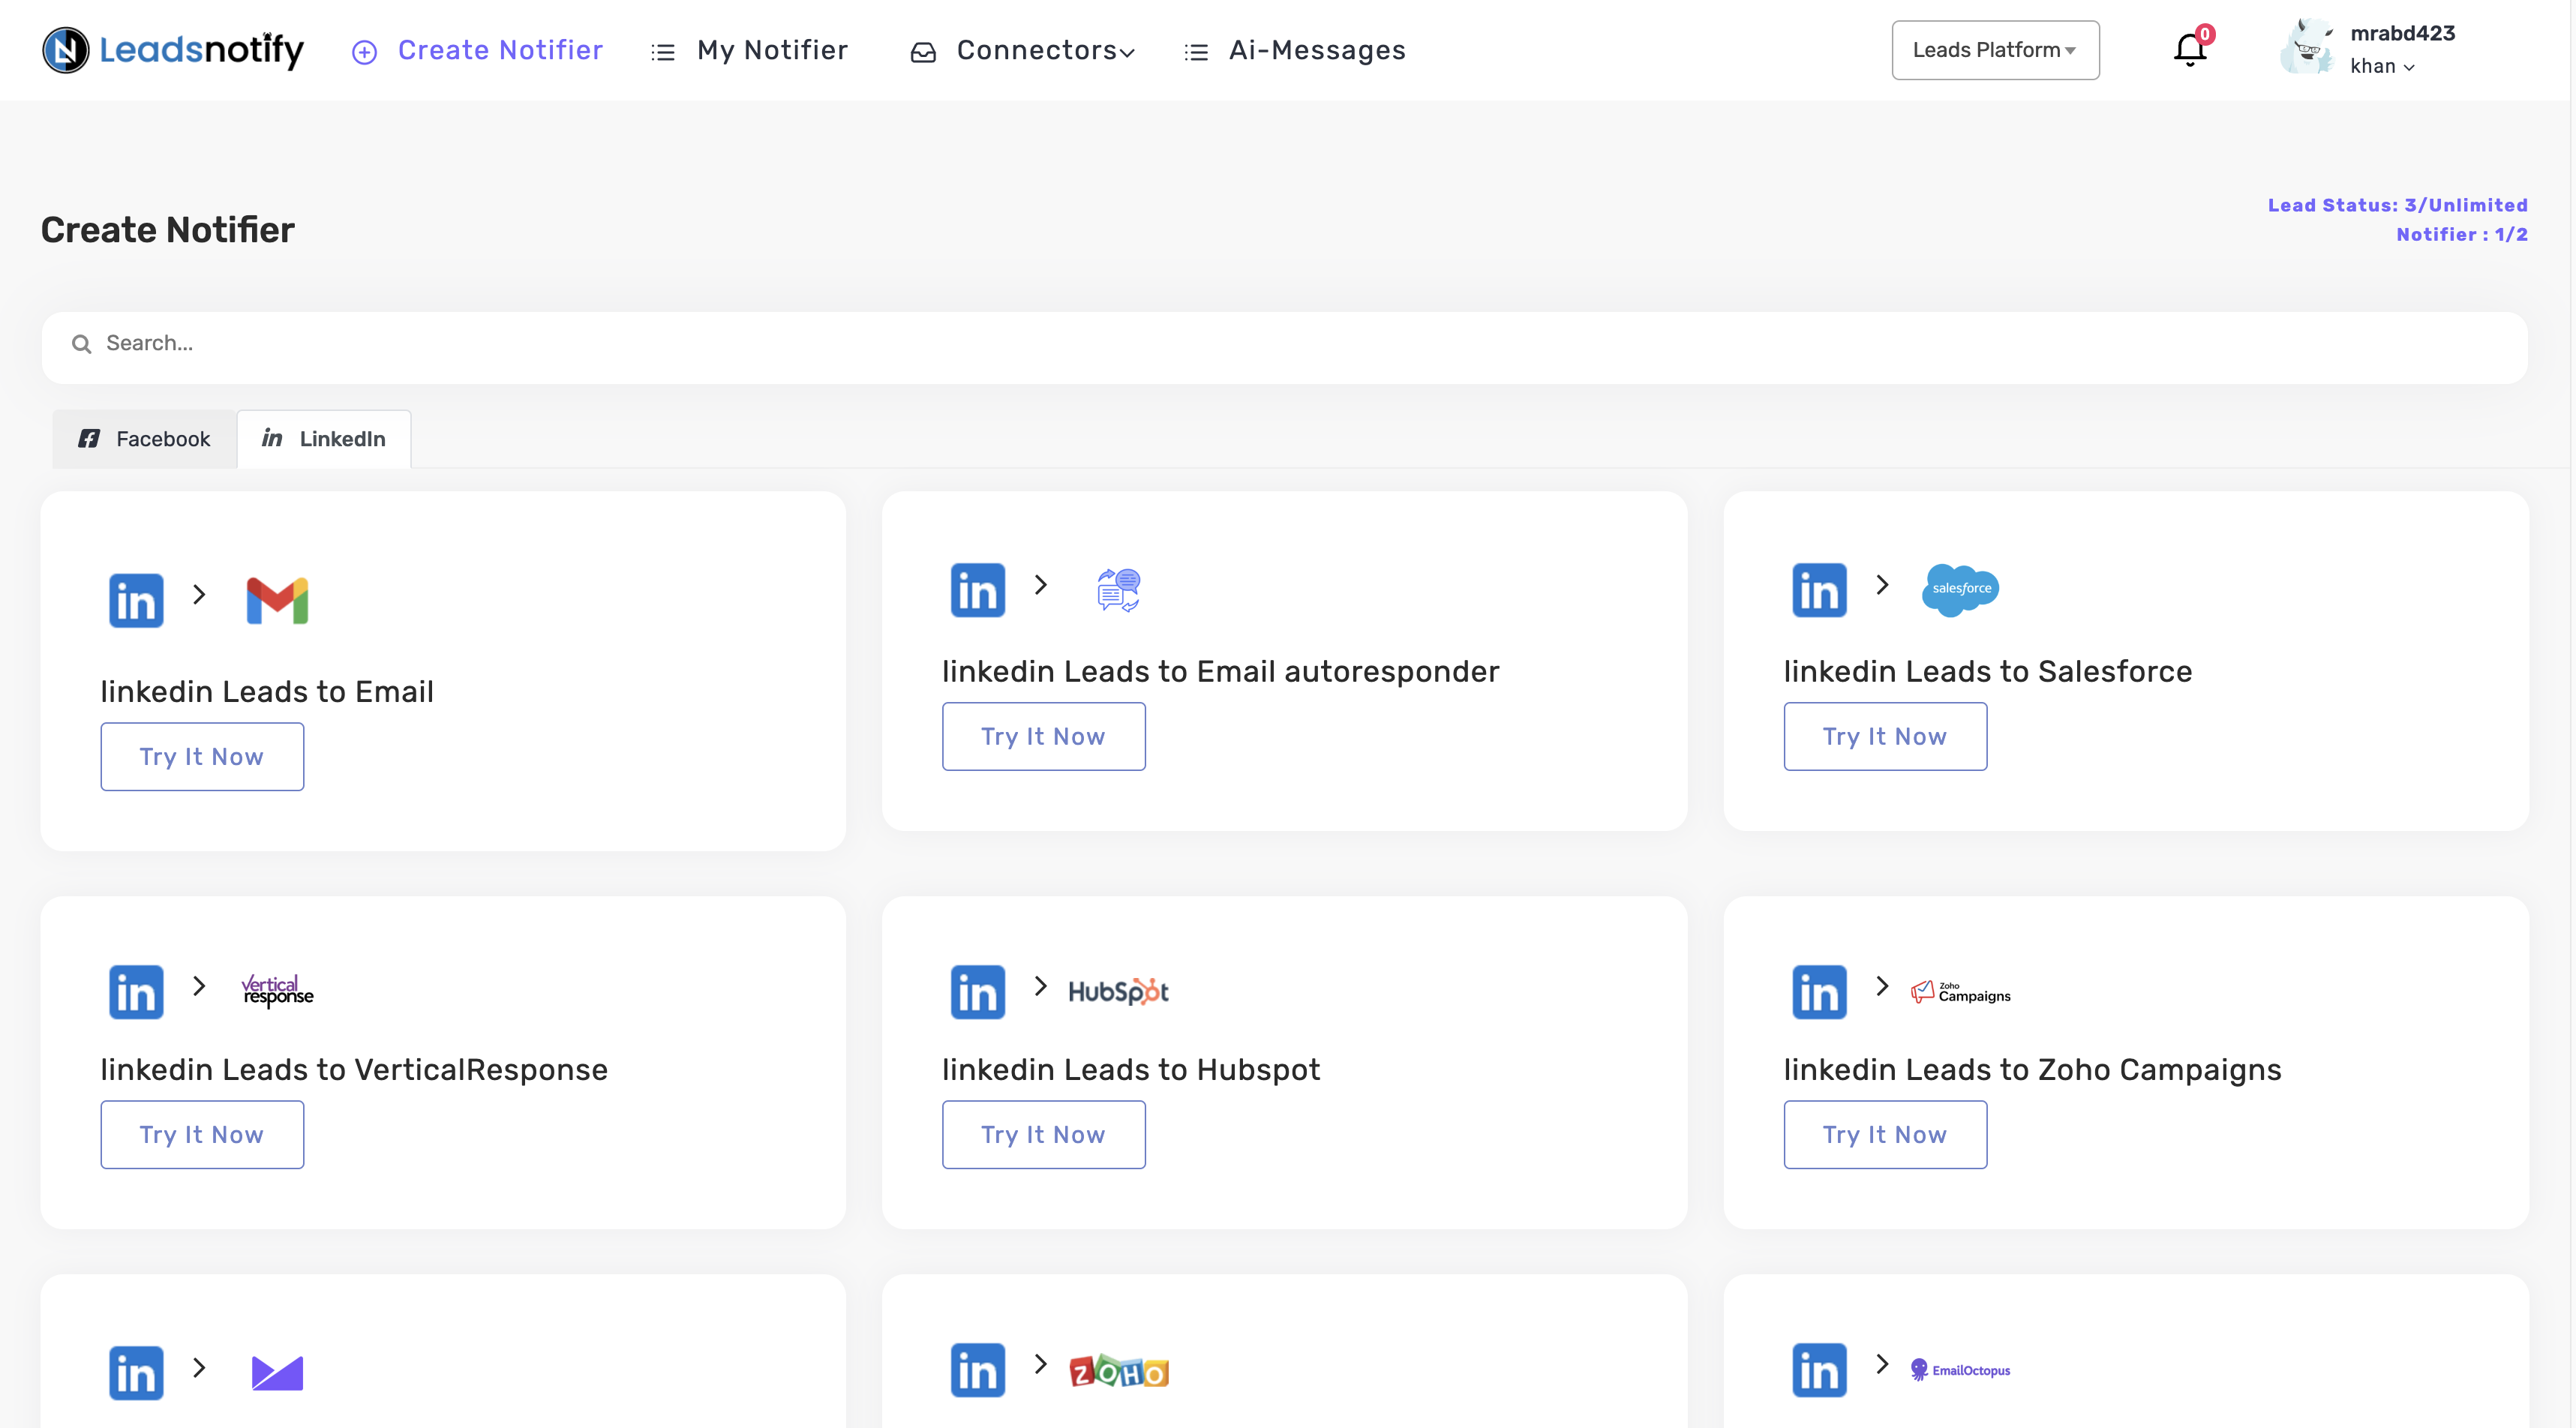
Task: Expand the khan user account menu
Action: (2382, 66)
